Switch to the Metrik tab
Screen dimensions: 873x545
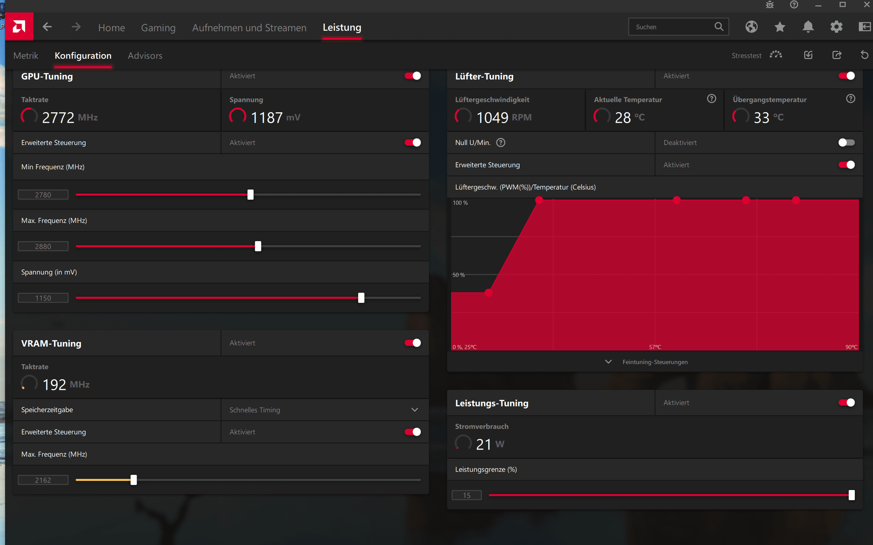(x=26, y=56)
